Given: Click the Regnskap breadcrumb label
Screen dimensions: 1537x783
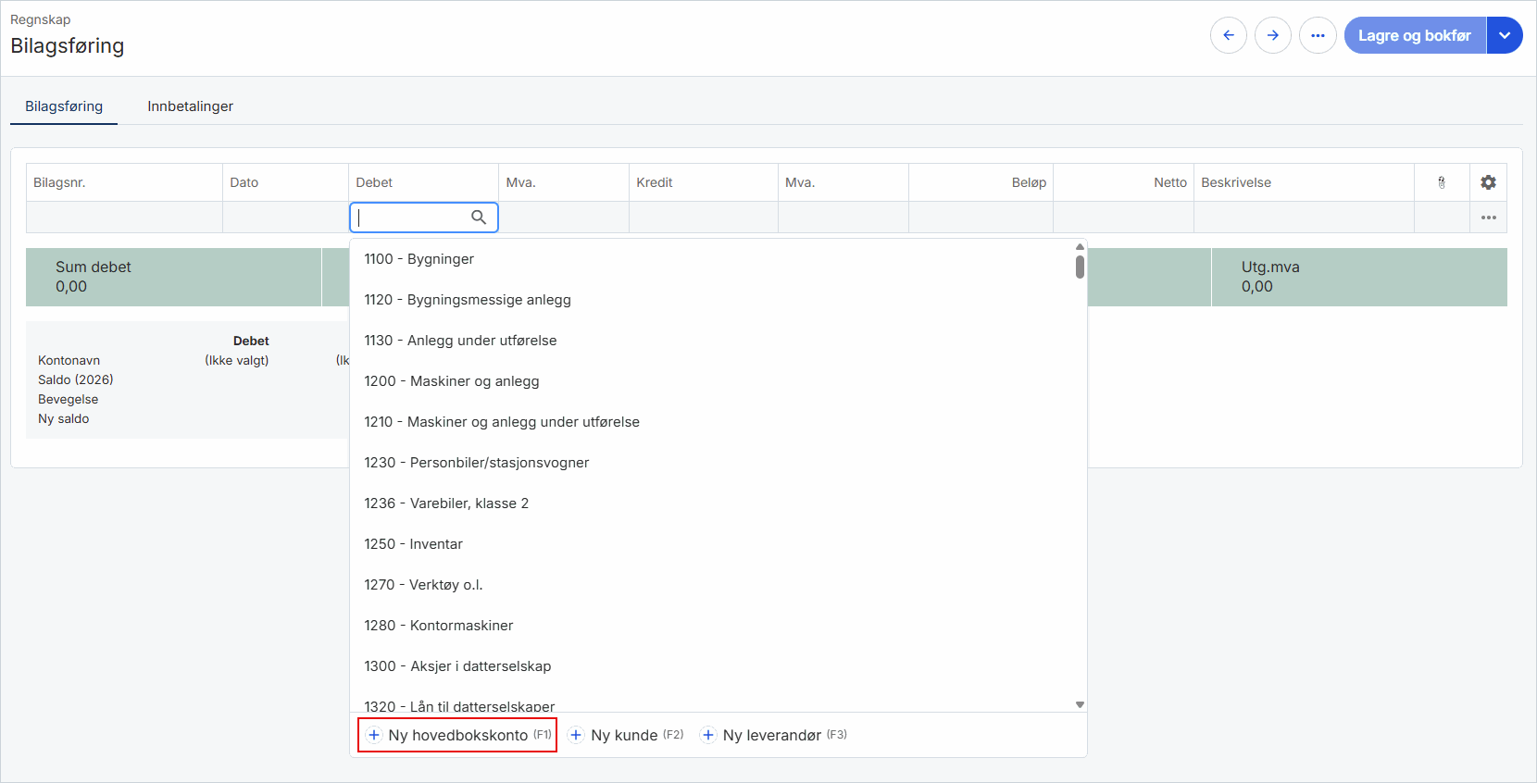Looking at the screenshot, I should (41, 19).
